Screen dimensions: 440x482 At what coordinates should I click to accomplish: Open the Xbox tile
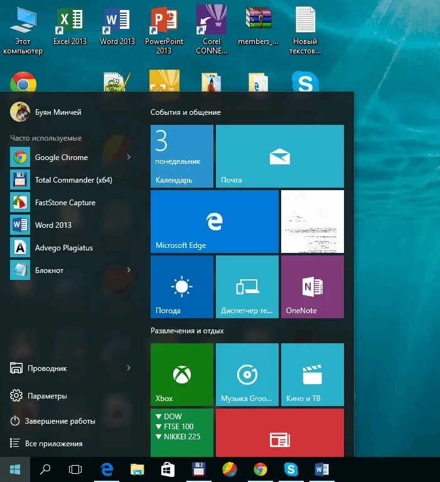point(182,375)
